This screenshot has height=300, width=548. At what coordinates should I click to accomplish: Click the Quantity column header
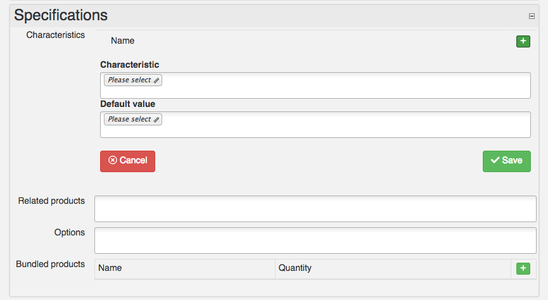click(x=295, y=268)
